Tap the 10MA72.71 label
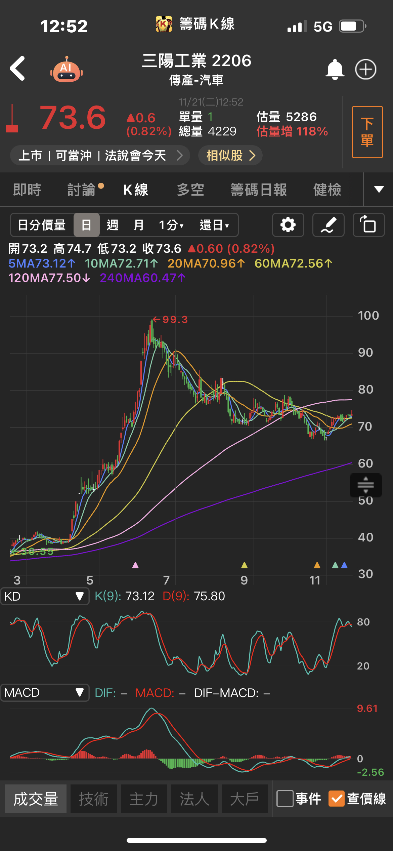The image size is (393, 851). 121,263
